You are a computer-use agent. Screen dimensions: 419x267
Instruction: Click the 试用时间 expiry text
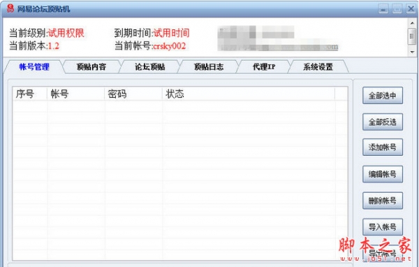coord(171,33)
